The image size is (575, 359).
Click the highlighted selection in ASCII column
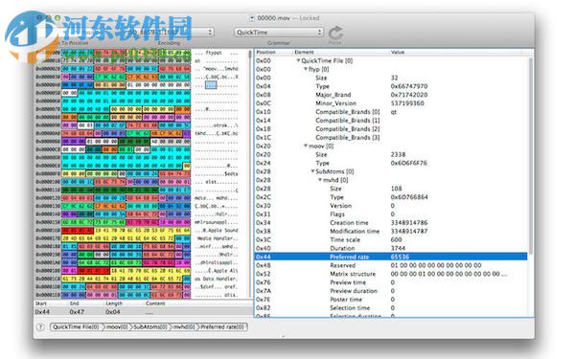click(211, 85)
